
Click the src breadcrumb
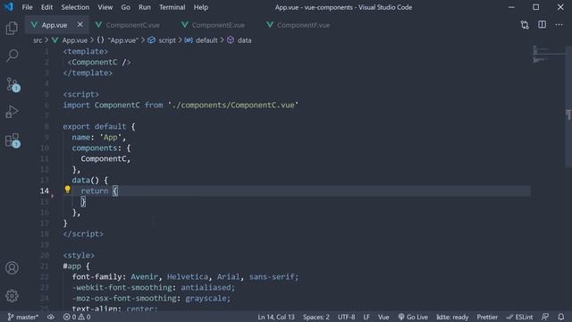click(x=38, y=40)
